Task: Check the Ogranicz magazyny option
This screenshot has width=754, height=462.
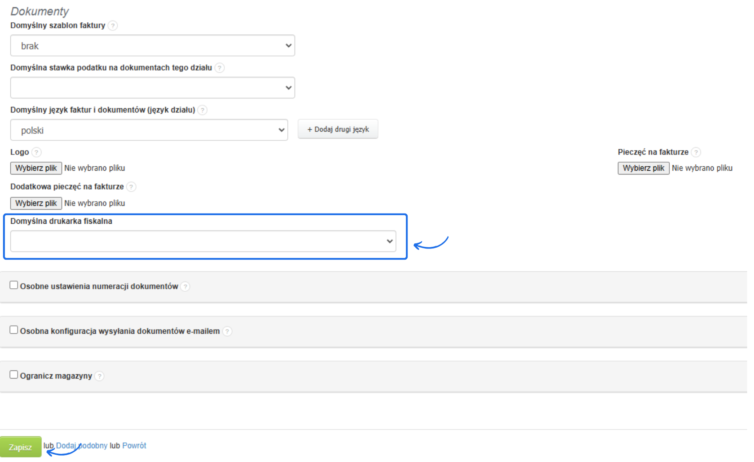Action: [x=14, y=375]
